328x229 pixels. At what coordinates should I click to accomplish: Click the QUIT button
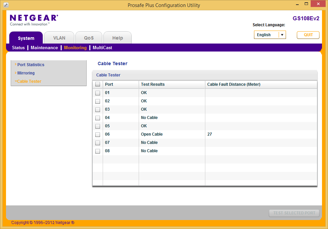coord(308,35)
